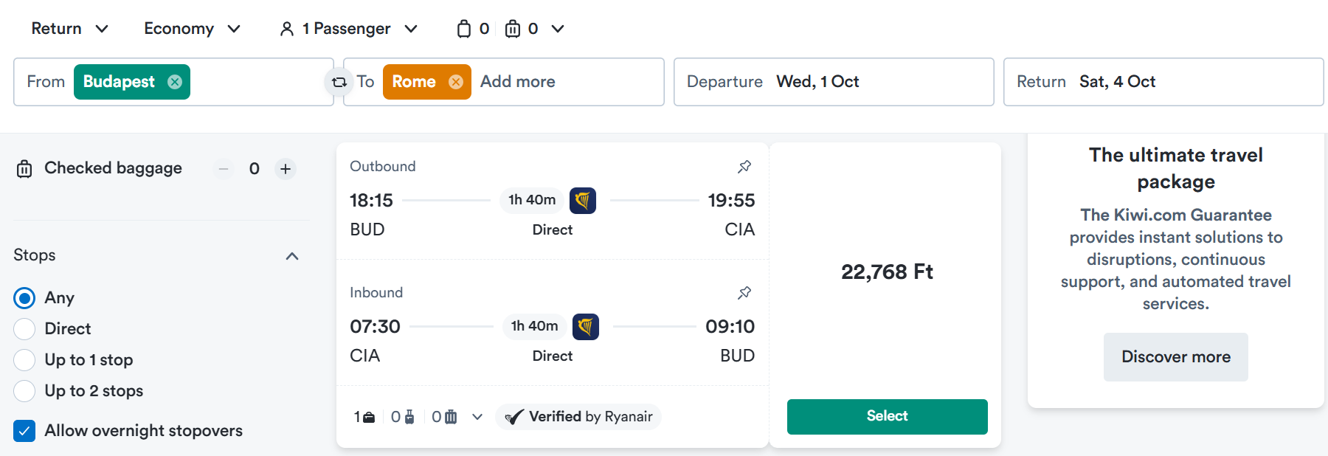Select the Direct stops option
1328x456 pixels.
(24, 329)
